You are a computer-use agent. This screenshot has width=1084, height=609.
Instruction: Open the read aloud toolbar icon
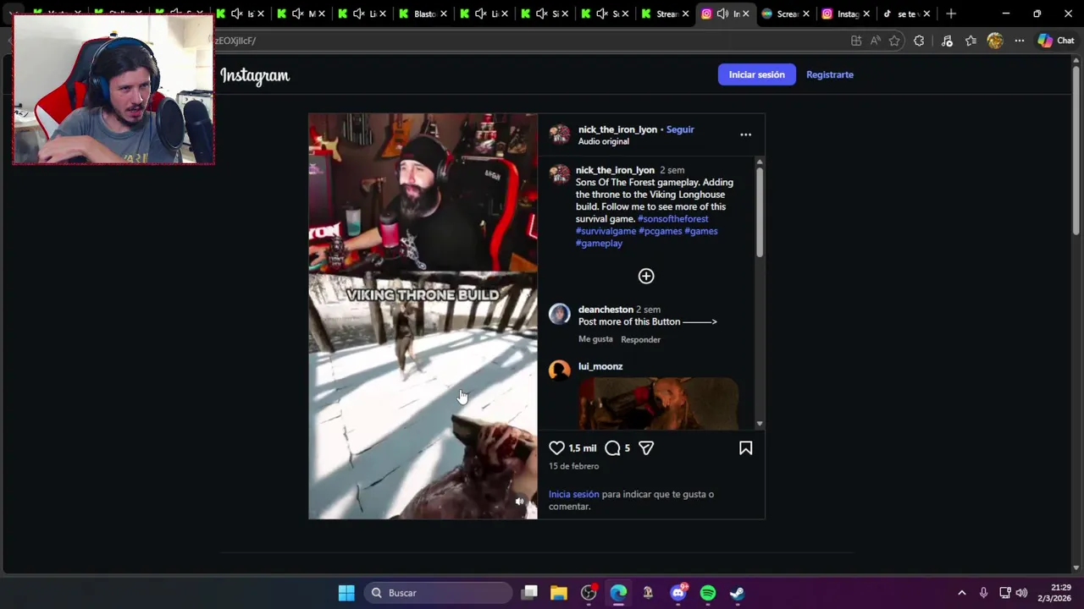(875, 41)
